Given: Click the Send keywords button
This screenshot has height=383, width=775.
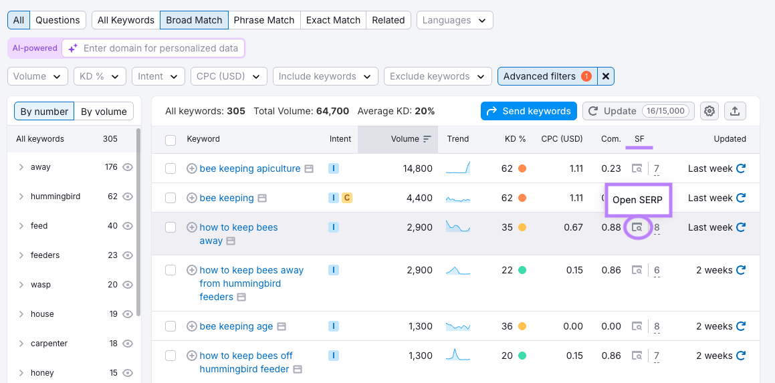Looking at the screenshot, I should [x=528, y=111].
